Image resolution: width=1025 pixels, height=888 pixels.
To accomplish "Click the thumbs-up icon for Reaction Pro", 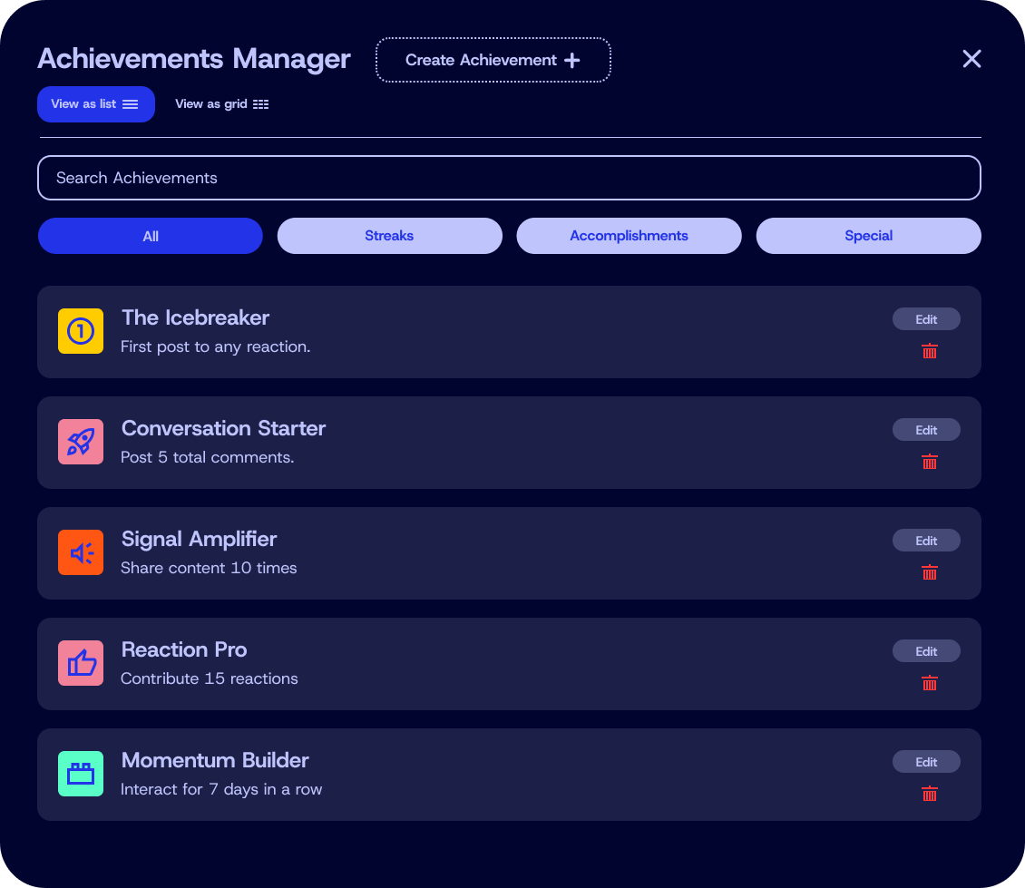I will (81, 663).
